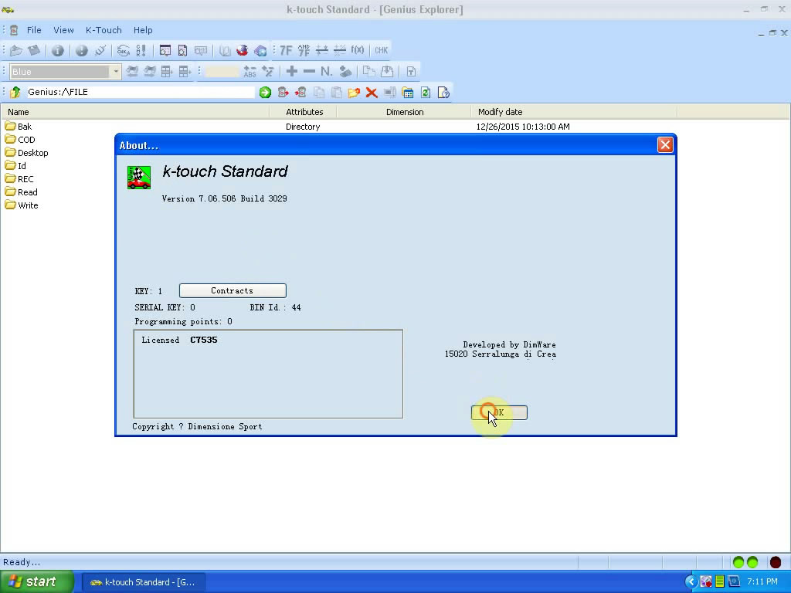
Task: Click the k-touch racing flag logo
Action: click(x=139, y=178)
